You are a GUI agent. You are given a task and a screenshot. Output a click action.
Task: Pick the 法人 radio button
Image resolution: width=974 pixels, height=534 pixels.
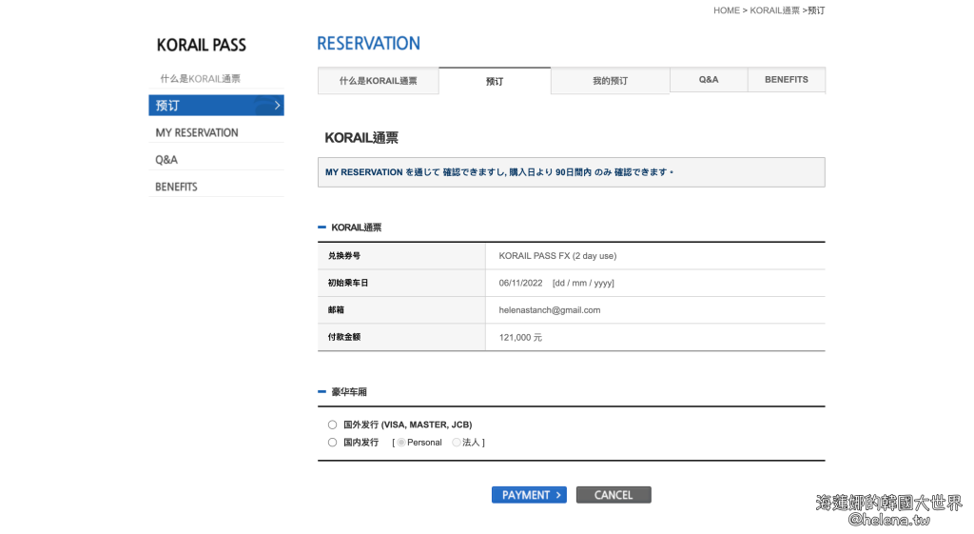[x=457, y=443]
